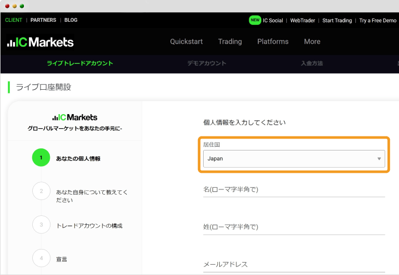Click the yellow macOS minimize button
The image size is (399, 275).
click(x=15, y=6)
